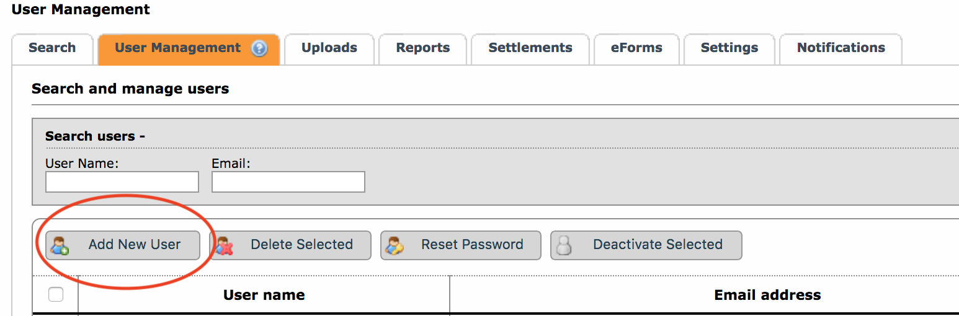Click the red-X user icon for Delete Selected

(224, 245)
